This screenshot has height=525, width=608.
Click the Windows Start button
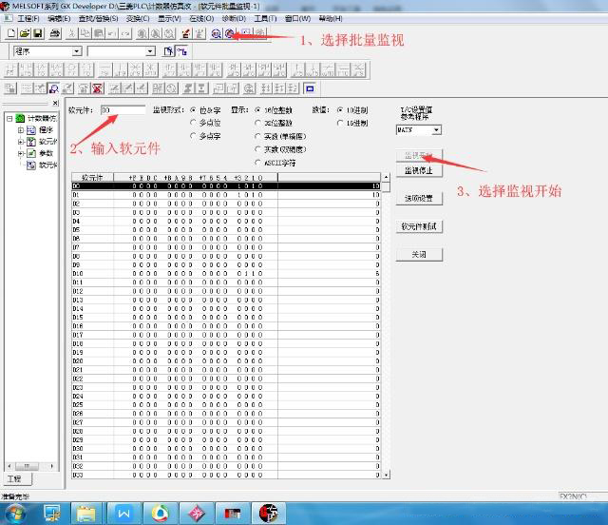pyautogui.click(x=16, y=514)
